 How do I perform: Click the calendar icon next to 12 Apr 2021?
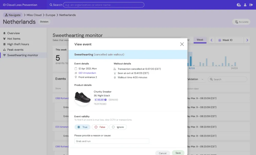click(x=76, y=69)
